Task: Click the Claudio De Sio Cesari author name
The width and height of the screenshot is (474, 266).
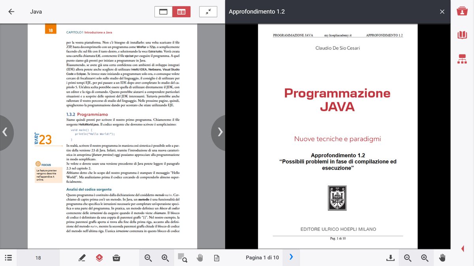Action: tap(338, 48)
